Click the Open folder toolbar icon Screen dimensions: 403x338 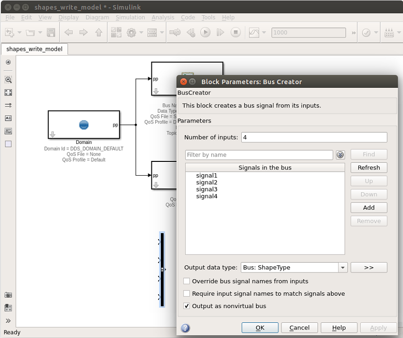[x=30, y=33]
